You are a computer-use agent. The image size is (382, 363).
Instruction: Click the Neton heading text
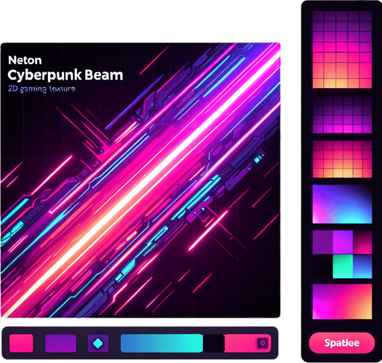25,60
